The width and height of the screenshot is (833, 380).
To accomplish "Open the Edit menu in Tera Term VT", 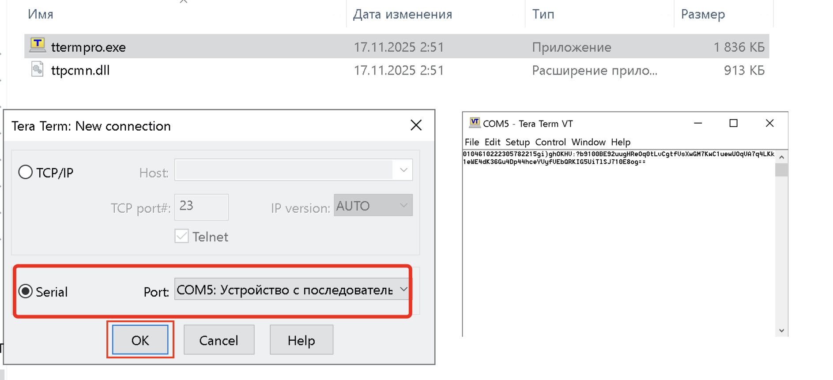I will coord(492,142).
